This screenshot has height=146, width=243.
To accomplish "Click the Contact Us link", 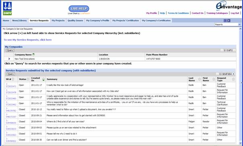I will point(198,13).
